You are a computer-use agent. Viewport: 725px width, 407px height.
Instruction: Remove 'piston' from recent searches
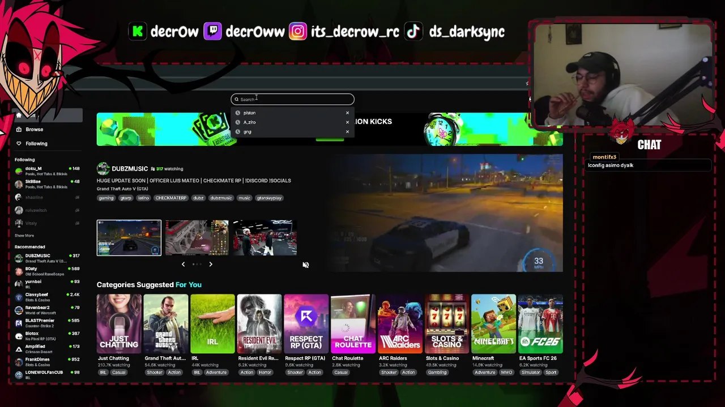click(347, 113)
